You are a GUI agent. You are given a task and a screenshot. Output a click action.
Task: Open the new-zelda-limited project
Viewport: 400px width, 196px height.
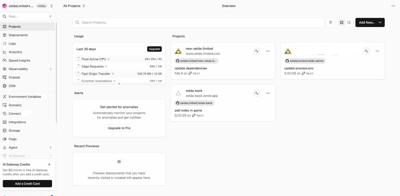coord(199,49)
